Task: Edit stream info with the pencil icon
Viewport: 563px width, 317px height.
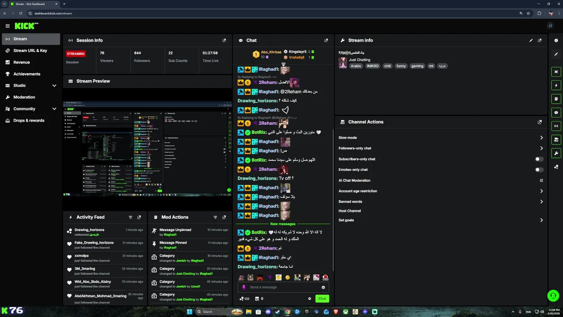Action: pos(531,41)
